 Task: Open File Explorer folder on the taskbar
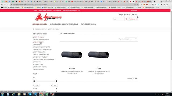[x=19, y=94]
